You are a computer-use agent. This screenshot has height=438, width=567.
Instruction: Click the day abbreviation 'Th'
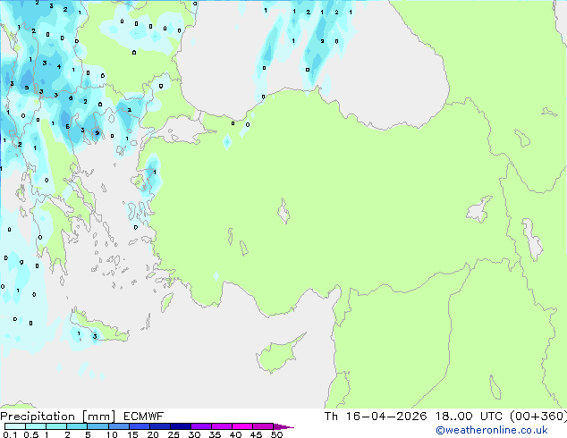[331, 417]
